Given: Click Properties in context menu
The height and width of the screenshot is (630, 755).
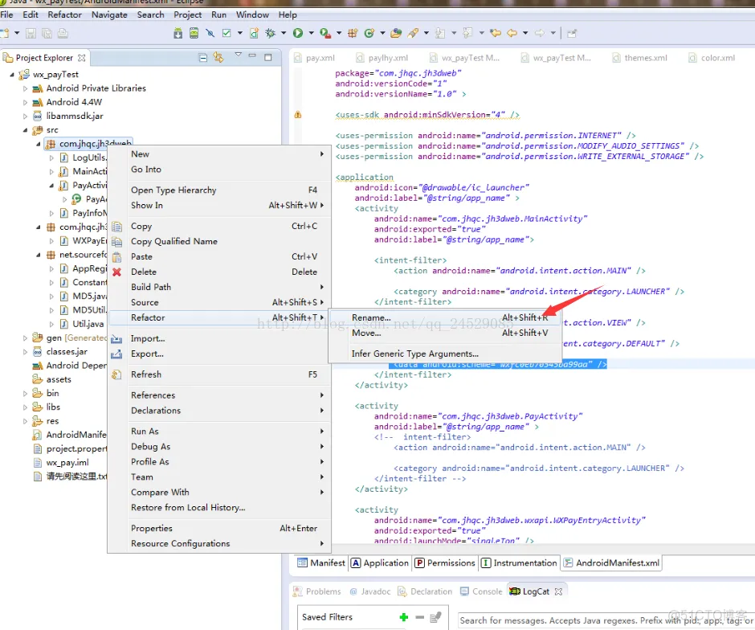Looking at the screenshot, I should click(x=219, y=529).
